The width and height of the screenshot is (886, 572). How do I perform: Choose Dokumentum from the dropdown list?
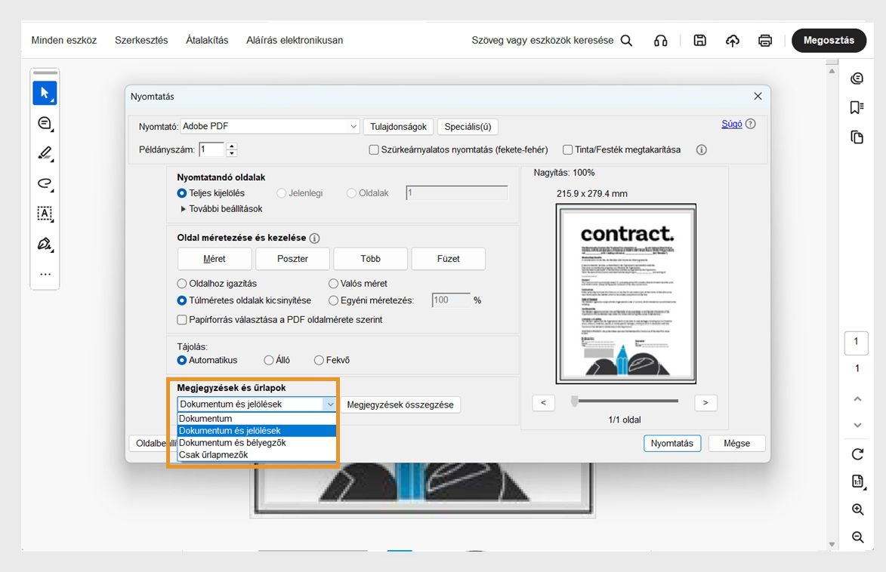pyautogui.click(x=257, y=418)
